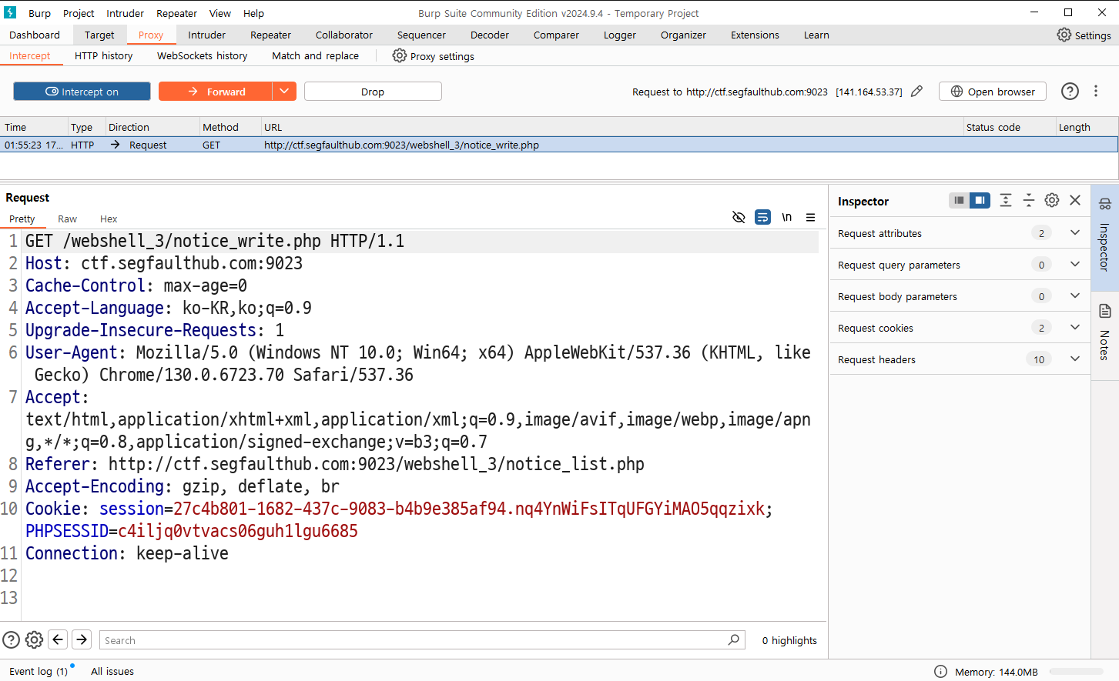Go to next search match arrow
This screenshot has height=681, width=1119.
pos(82,639)
